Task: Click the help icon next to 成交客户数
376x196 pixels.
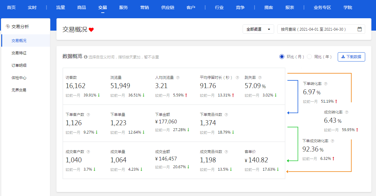Action: point(88,151)
